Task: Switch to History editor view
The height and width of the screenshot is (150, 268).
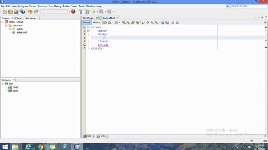Action: pyautogui.click(x=96, y=22)
